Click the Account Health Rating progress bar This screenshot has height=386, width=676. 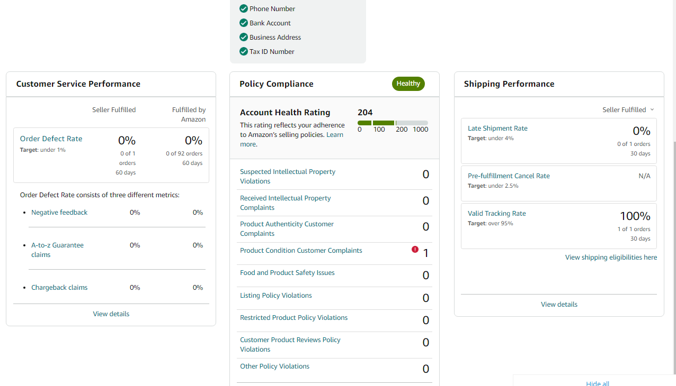pyautogui.click(x=393, y=123)
